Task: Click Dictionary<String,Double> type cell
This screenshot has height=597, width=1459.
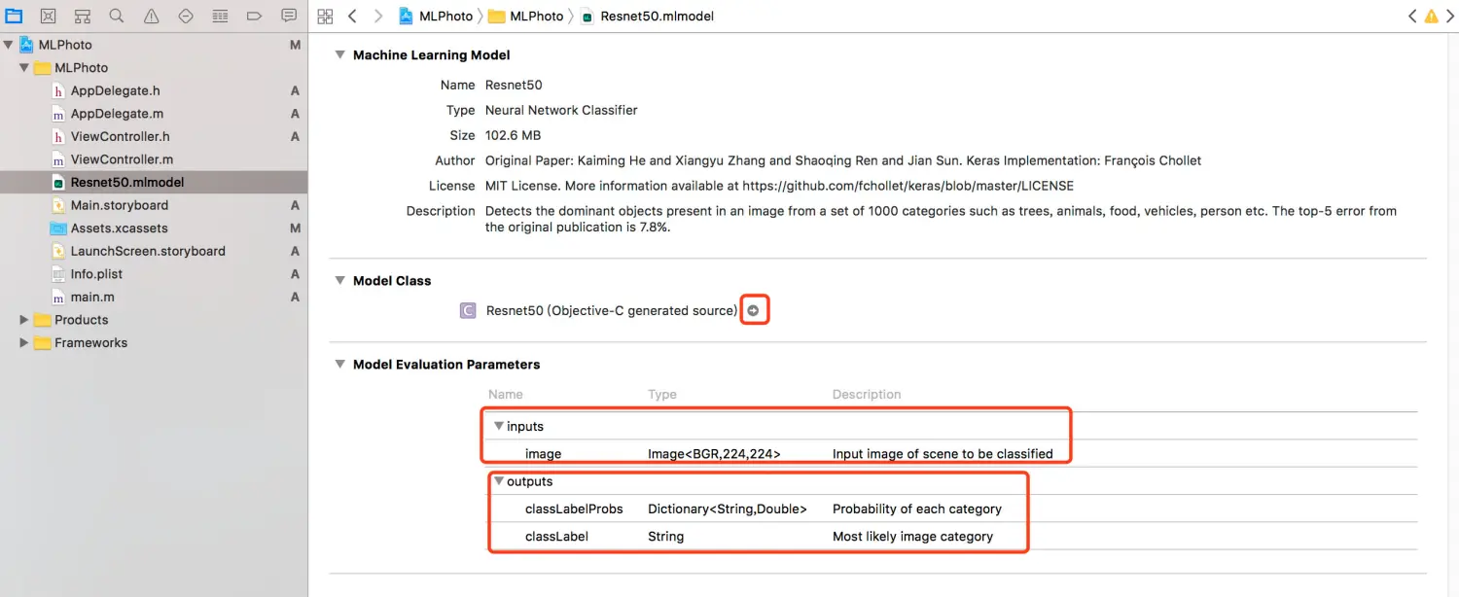Action: 728,509
